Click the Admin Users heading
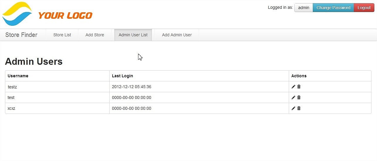The height and width of the screenshot is (161, 377). point(34,61)
